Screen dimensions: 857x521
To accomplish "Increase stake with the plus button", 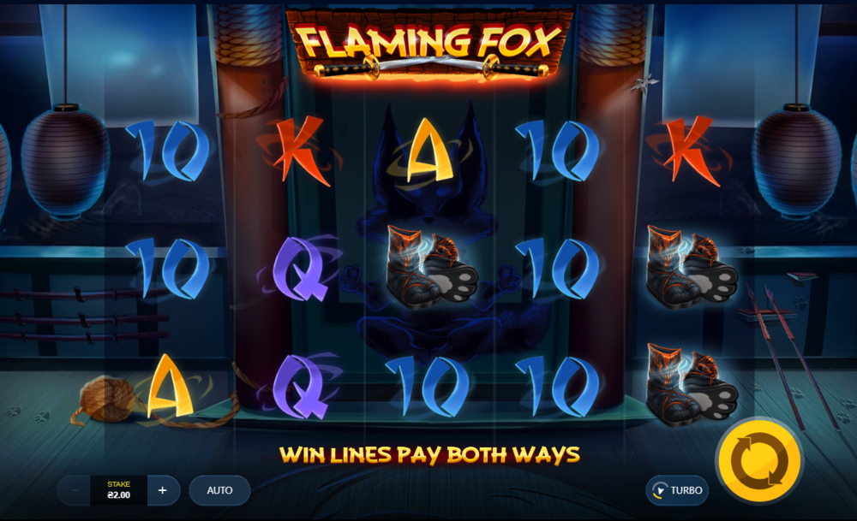I will tap(162, 490).
